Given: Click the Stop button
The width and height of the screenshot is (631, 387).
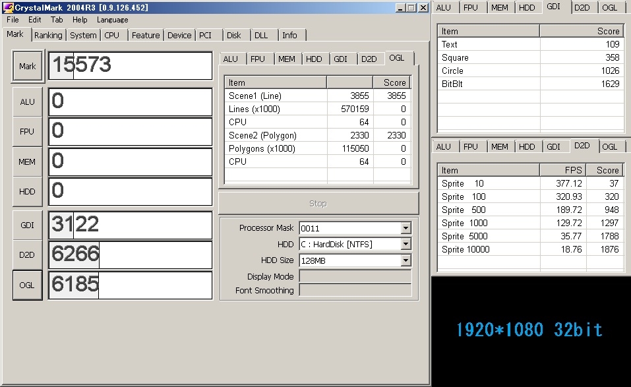Looking at the screenshot, I should coord(318,204).
